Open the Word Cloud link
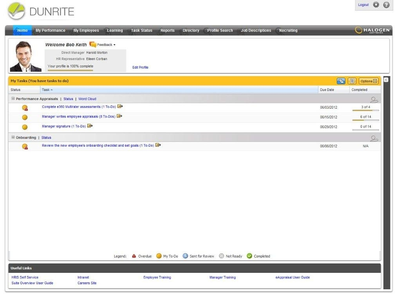 pos(87,99)
